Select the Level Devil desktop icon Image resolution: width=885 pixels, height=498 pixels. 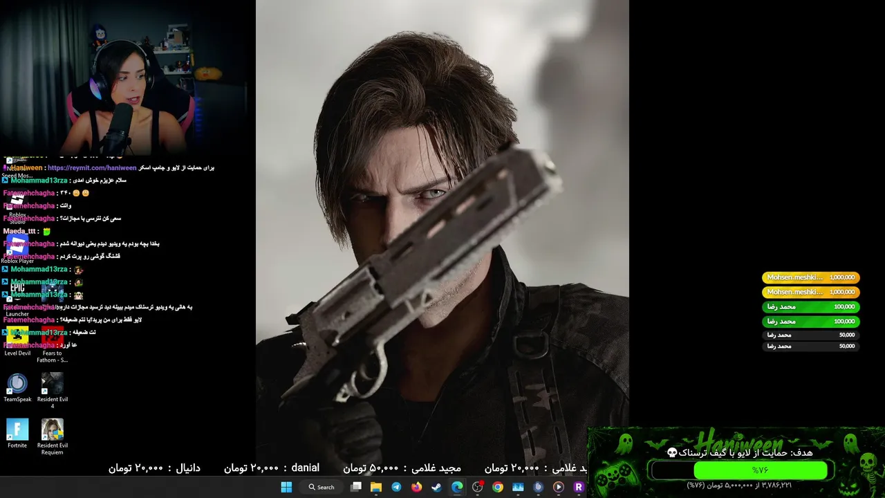point(17,342)
